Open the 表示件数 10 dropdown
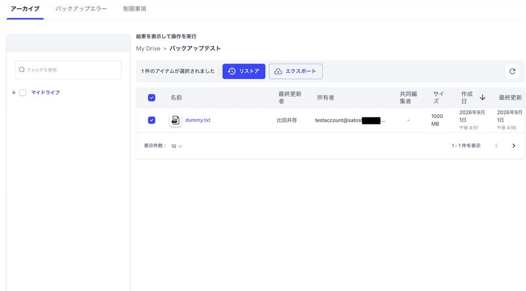 177,146
